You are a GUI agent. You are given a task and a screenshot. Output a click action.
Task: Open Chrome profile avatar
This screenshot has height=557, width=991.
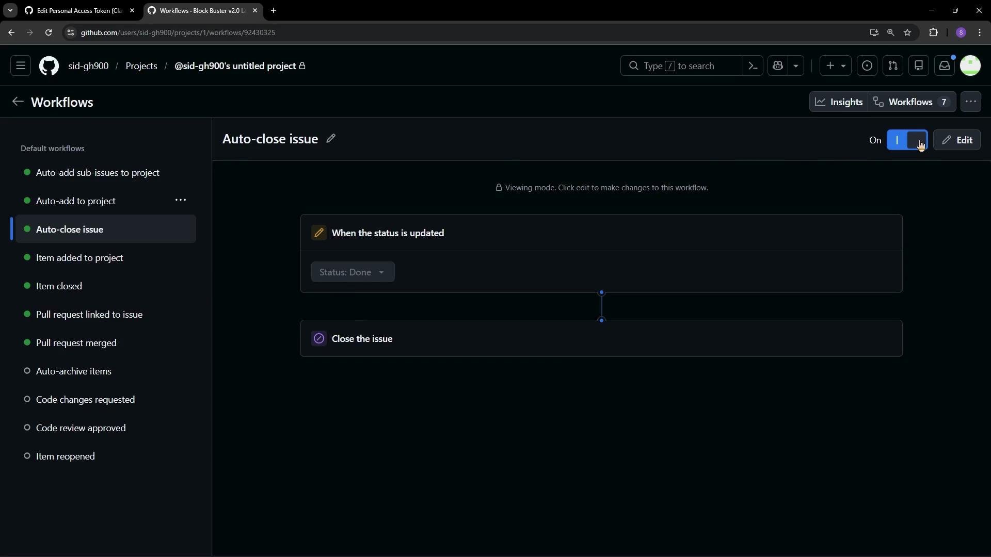click(x=961, y=32)
